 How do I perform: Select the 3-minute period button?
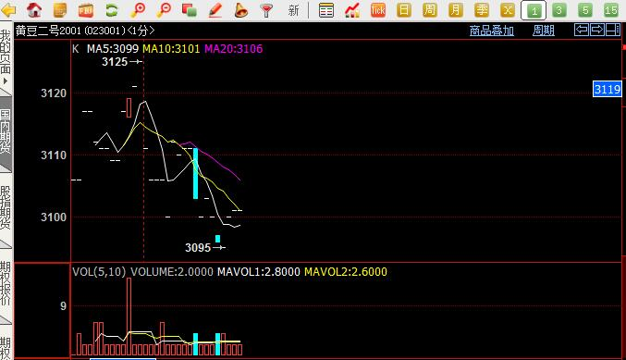click(x=558, y=10)
